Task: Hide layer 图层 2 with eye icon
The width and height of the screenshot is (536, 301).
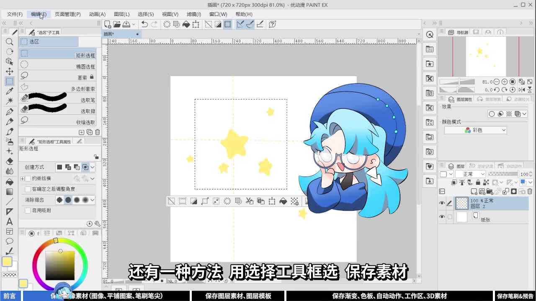Action: coord(442,203)
